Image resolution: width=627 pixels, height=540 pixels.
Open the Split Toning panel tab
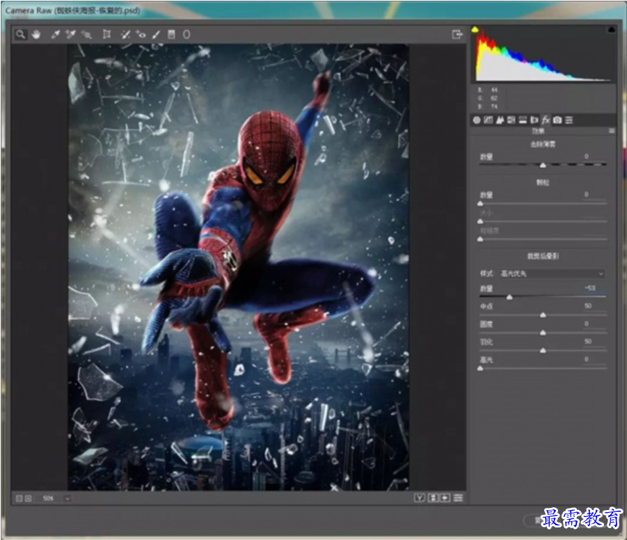pyautogui.click(x=523, y=120)
